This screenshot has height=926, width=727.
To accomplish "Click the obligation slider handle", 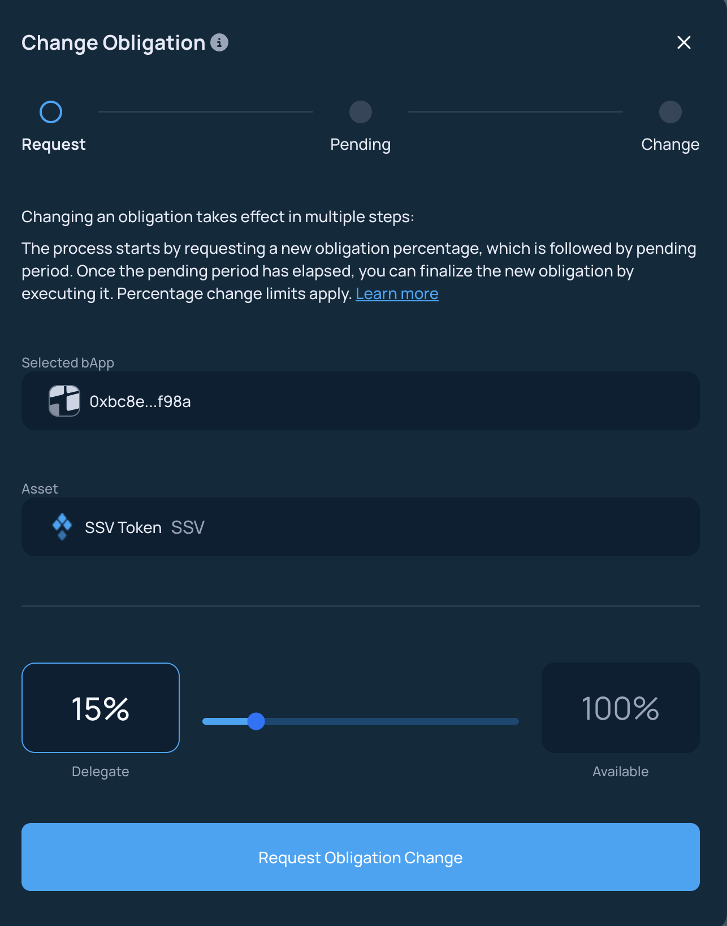I will (x=256, y=721).
